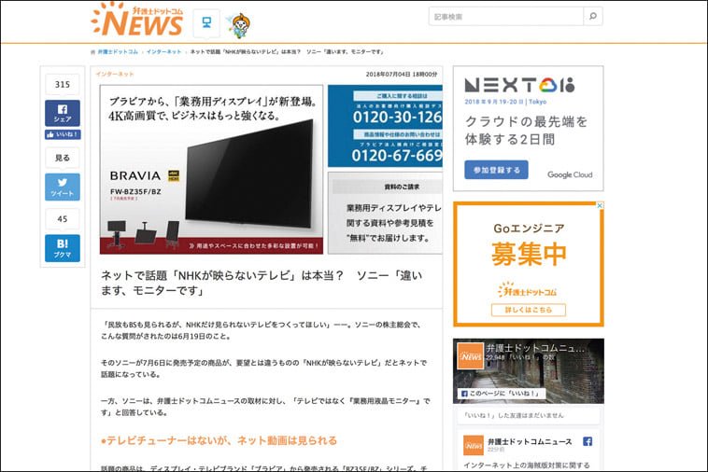Screen dimensions: 708x472
Task: Open the 弁護士ドットコムニュース Facebook page title
Action: coord(535,348)
